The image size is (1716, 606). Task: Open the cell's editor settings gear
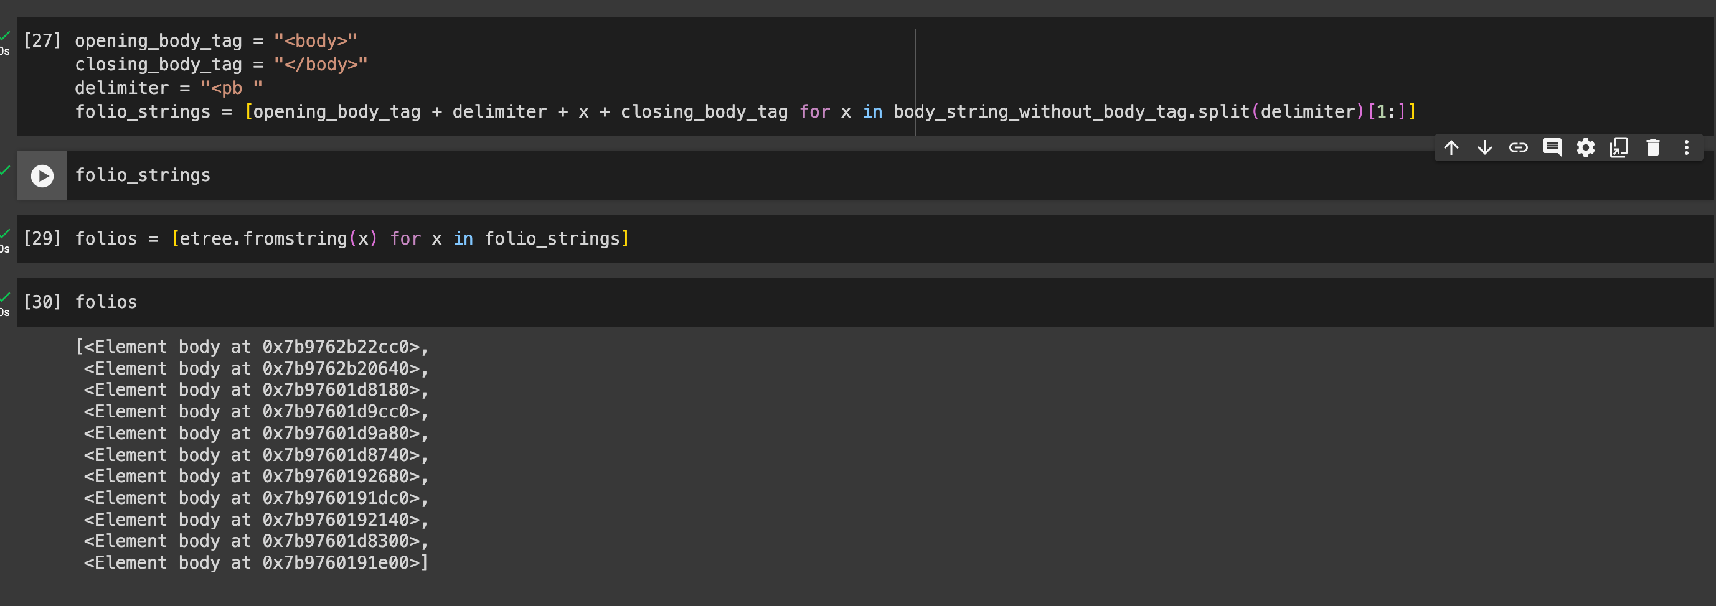(1585, 147)
